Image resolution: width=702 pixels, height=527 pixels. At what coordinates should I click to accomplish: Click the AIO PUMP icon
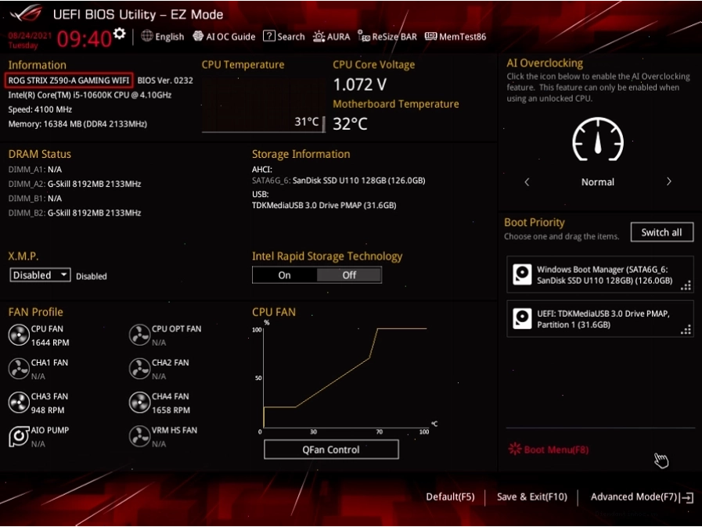(19, 436)
